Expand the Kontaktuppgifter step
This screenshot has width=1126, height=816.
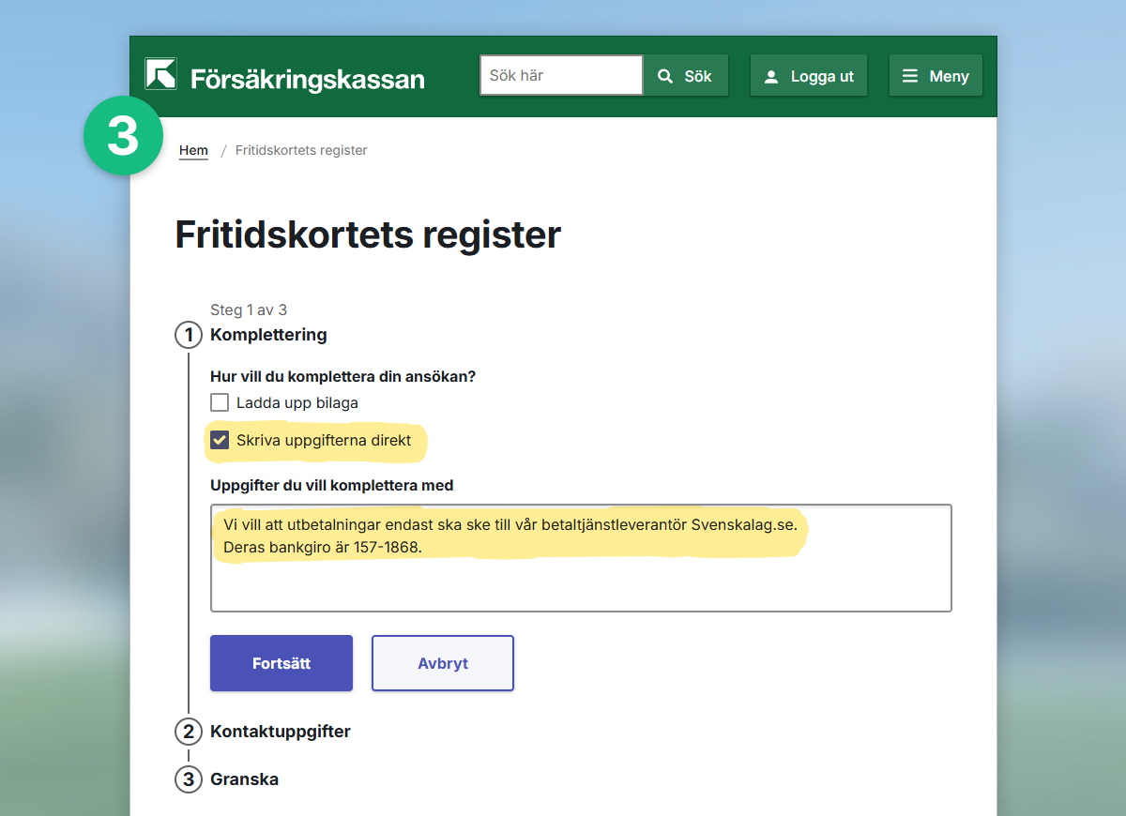(x=280, y=732)
